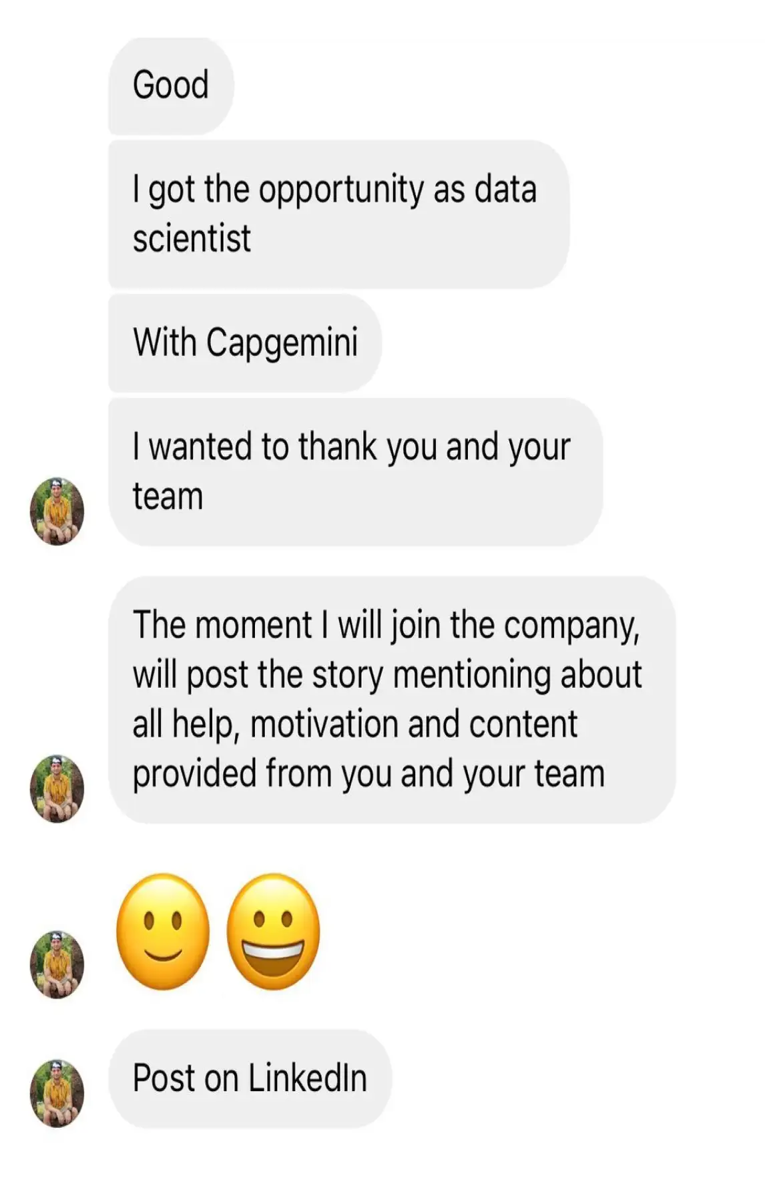Tap the slightly smiling face emoji
The image size is (765, 1186).
[x=163, y=932]
